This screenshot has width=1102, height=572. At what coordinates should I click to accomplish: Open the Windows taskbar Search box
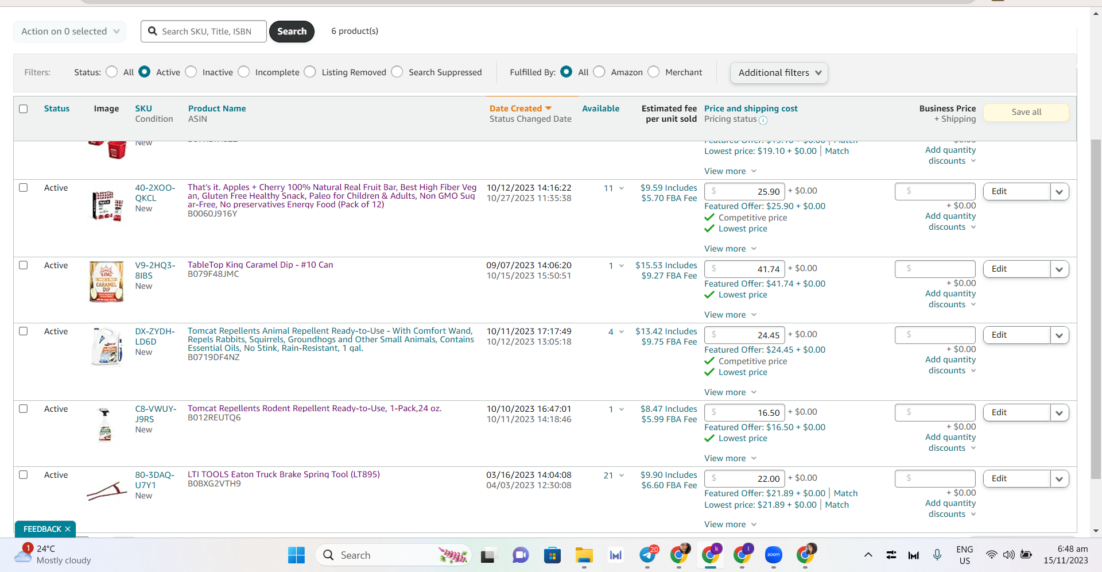tap(393, 555)
